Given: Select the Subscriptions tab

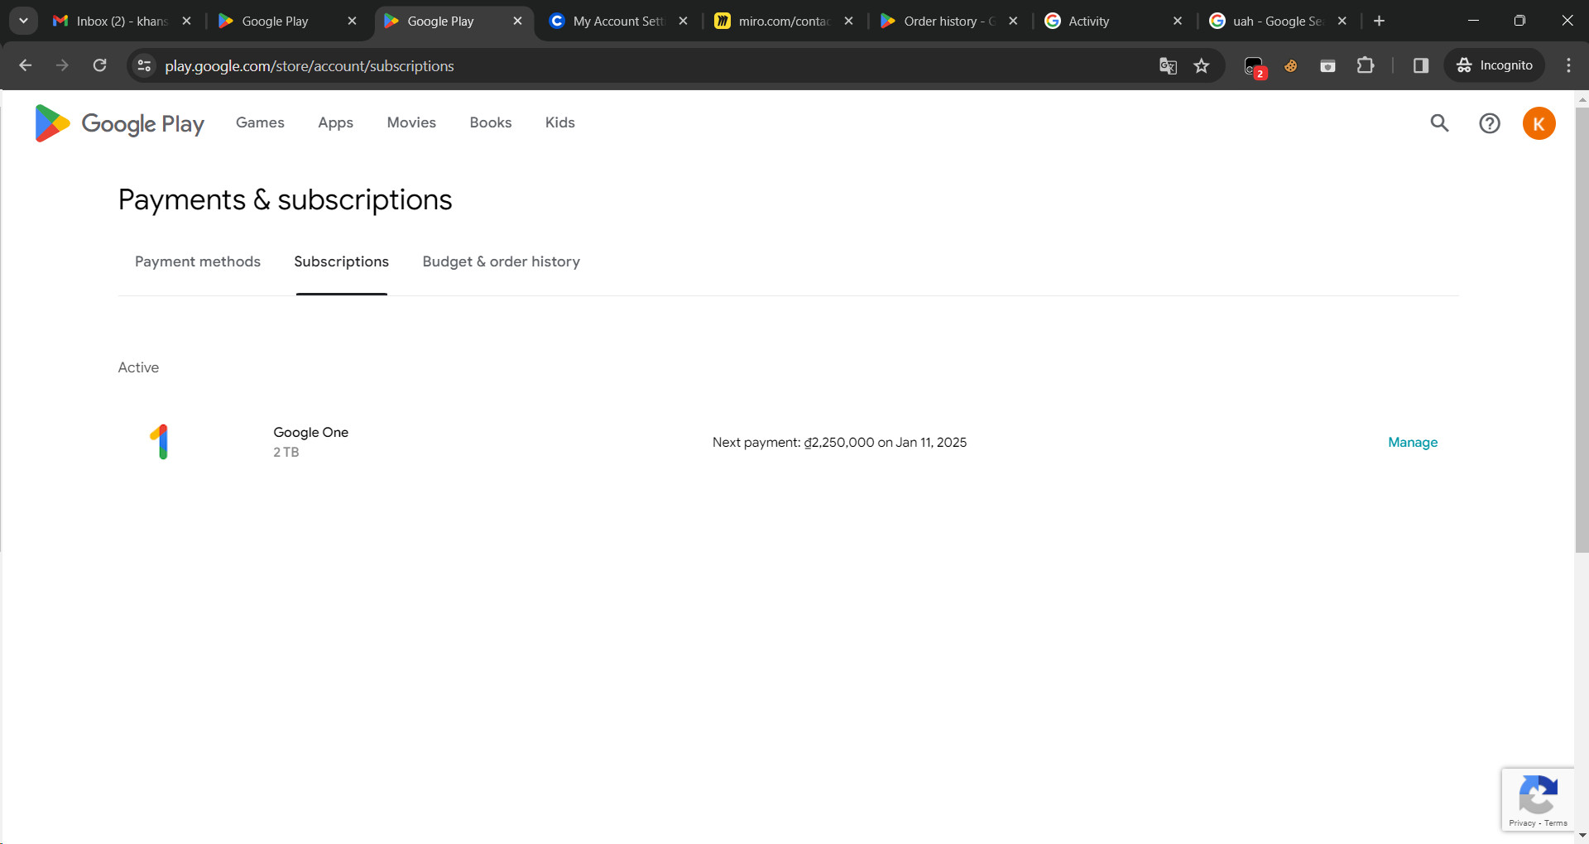Looking at the screenshot, I should pyautogui.click(x=341, y=261).
